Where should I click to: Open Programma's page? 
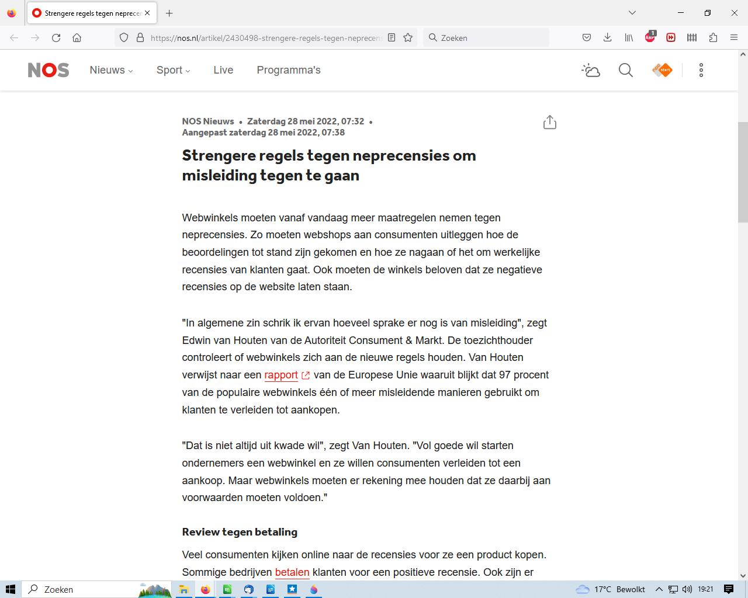(289, 70)
